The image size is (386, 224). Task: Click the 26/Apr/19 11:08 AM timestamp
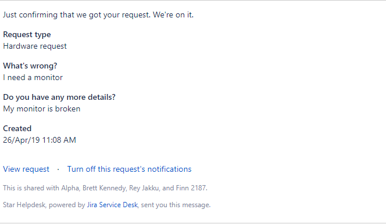tap(40, 140)
